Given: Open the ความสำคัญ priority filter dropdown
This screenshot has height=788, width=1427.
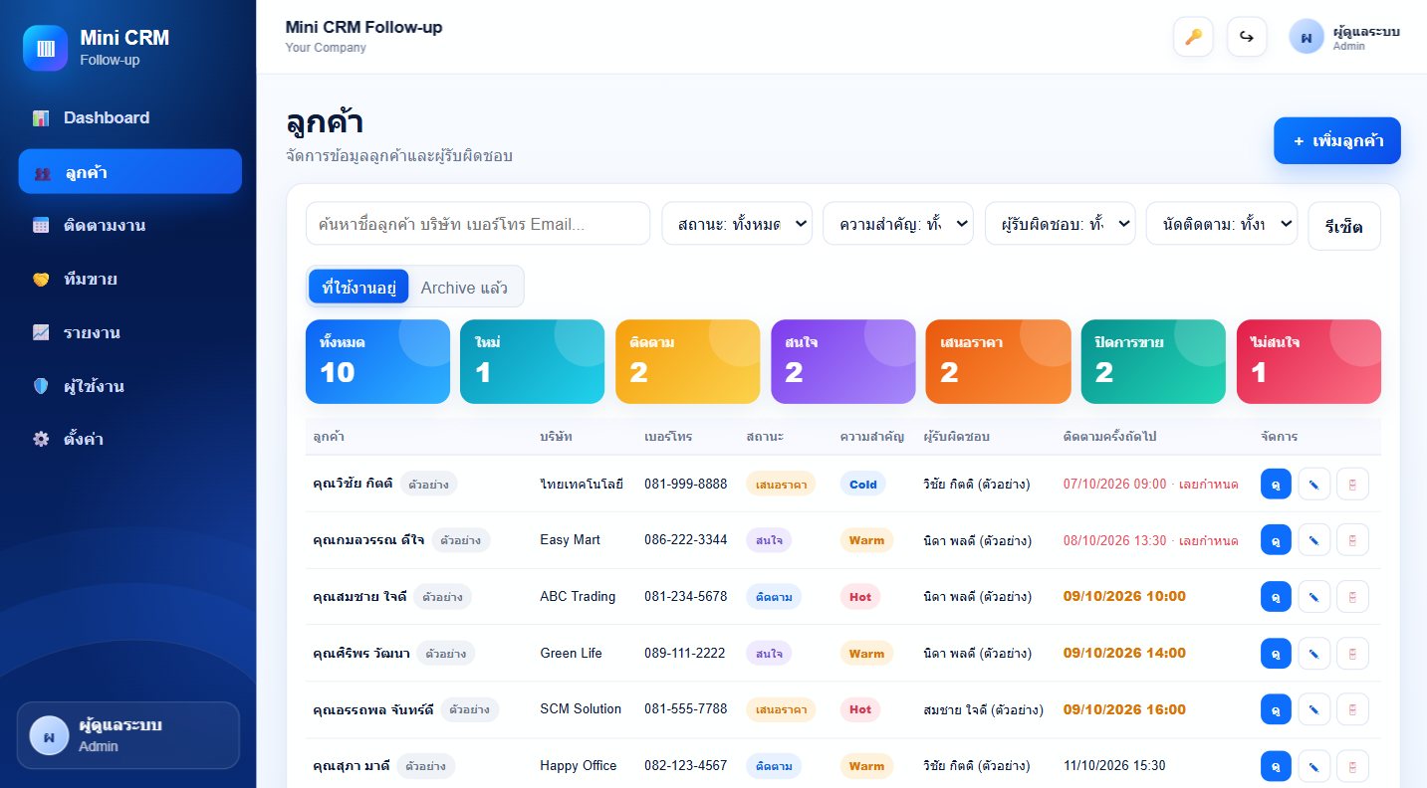Looking at the screenshot, I should click(898, 224).
